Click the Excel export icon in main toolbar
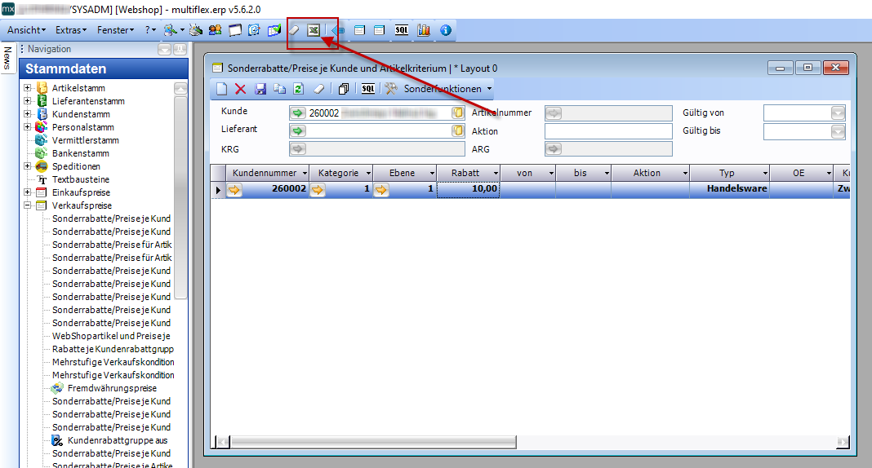Screen dimensions: 872x468 [x=313, y=30]
